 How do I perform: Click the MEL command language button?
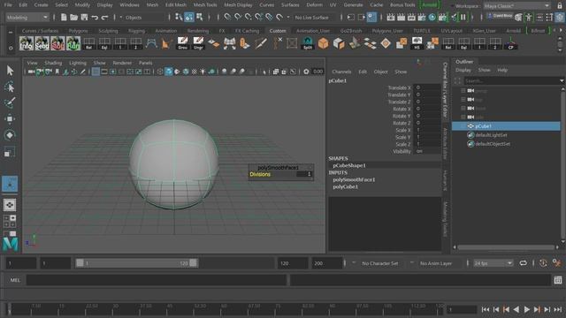[x=15, y=280]
